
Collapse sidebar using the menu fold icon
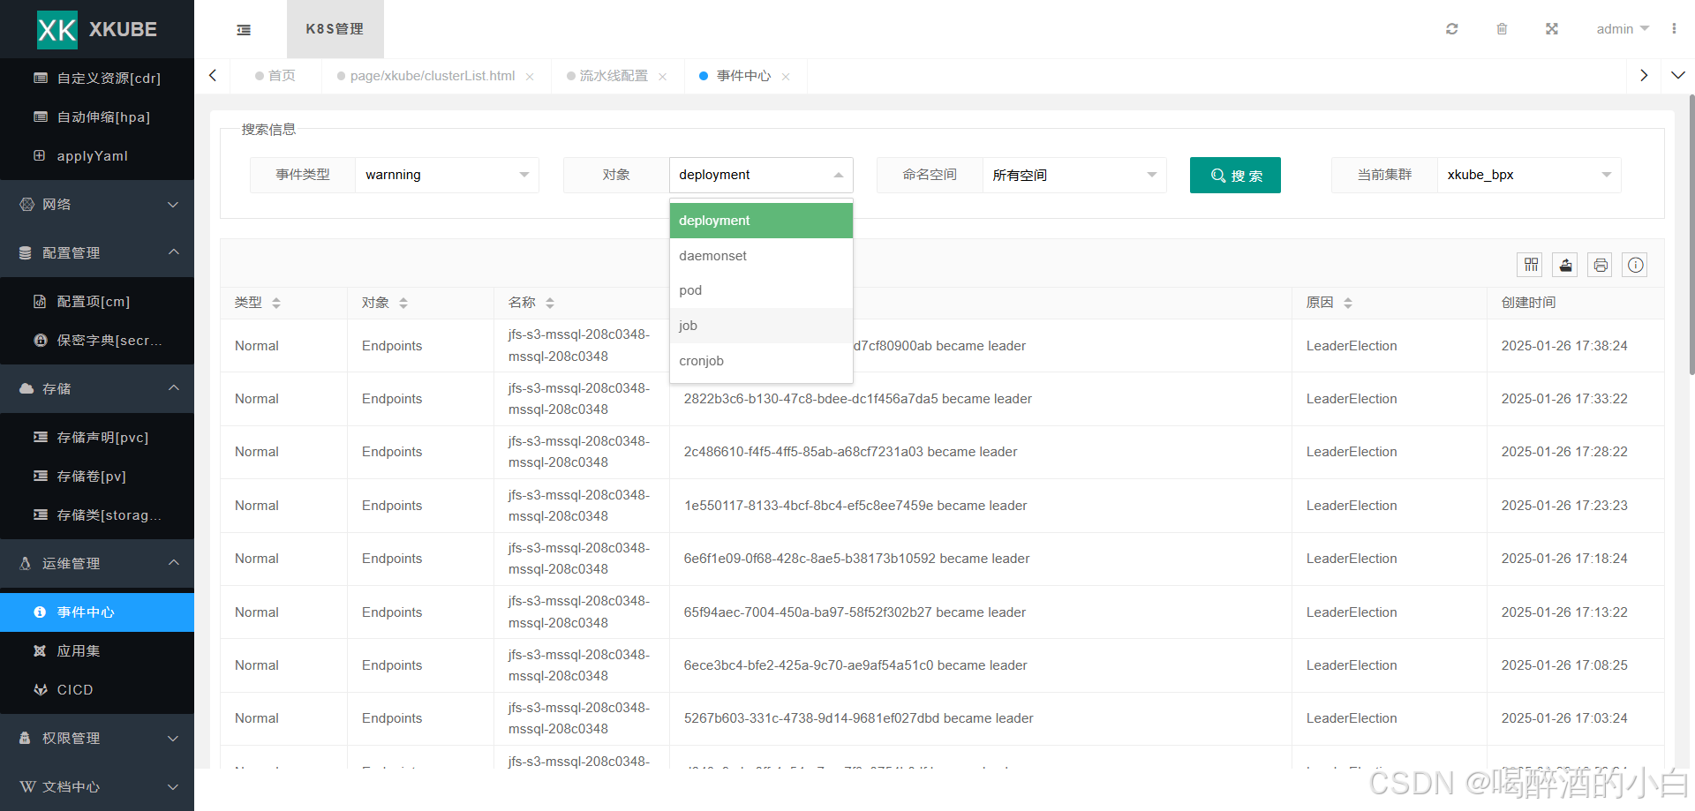[x=244, y=30]
